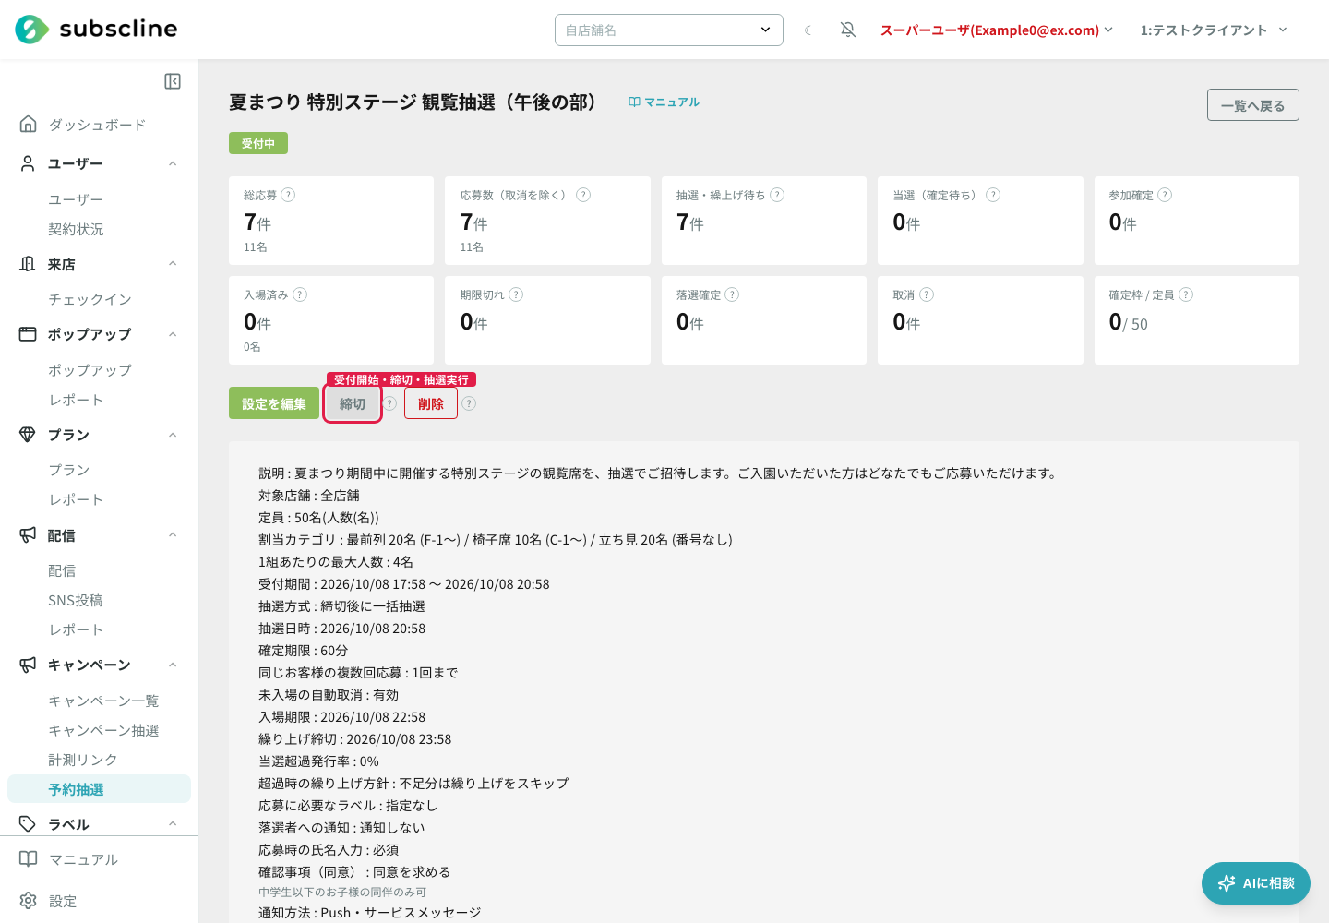This screenshot has height=923, width=1329.
Task: Toggle dark mode moon icon
Action: pyautogui.click(x=808, y=30)
